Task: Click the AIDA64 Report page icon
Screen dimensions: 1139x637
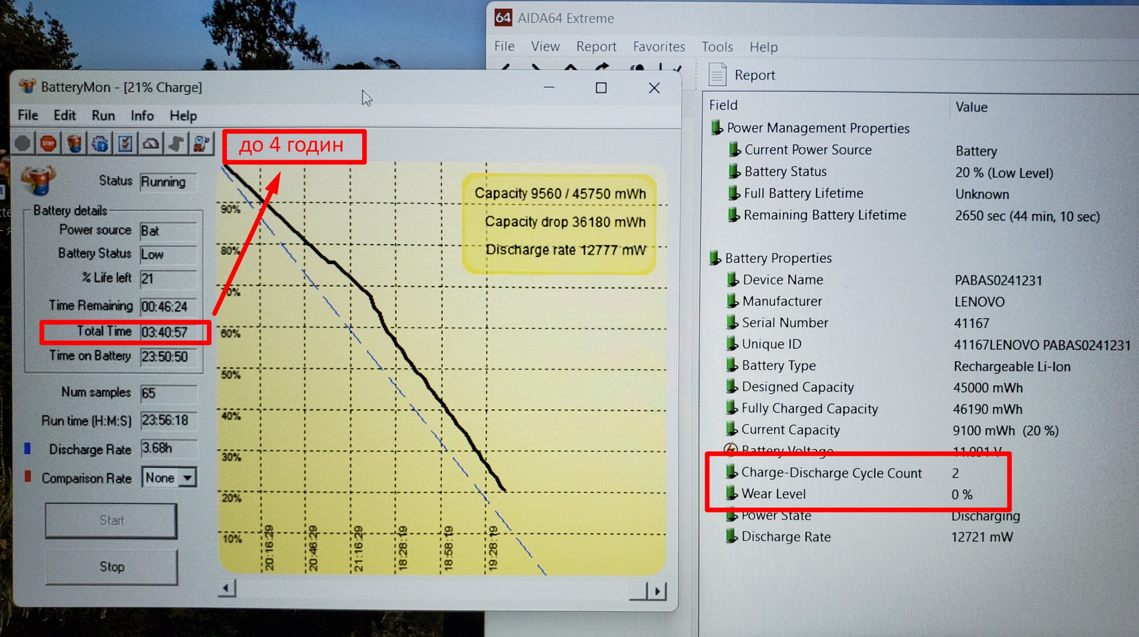Action: [717, 75]
